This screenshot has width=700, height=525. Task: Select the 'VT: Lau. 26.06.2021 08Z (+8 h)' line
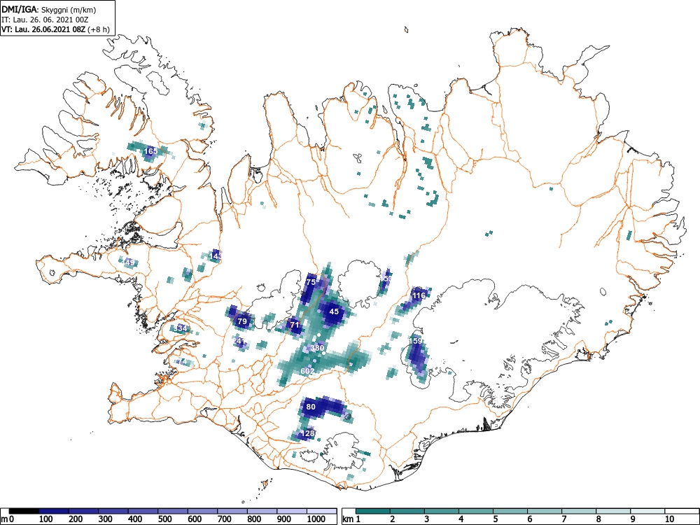click(x=55, y=29)
